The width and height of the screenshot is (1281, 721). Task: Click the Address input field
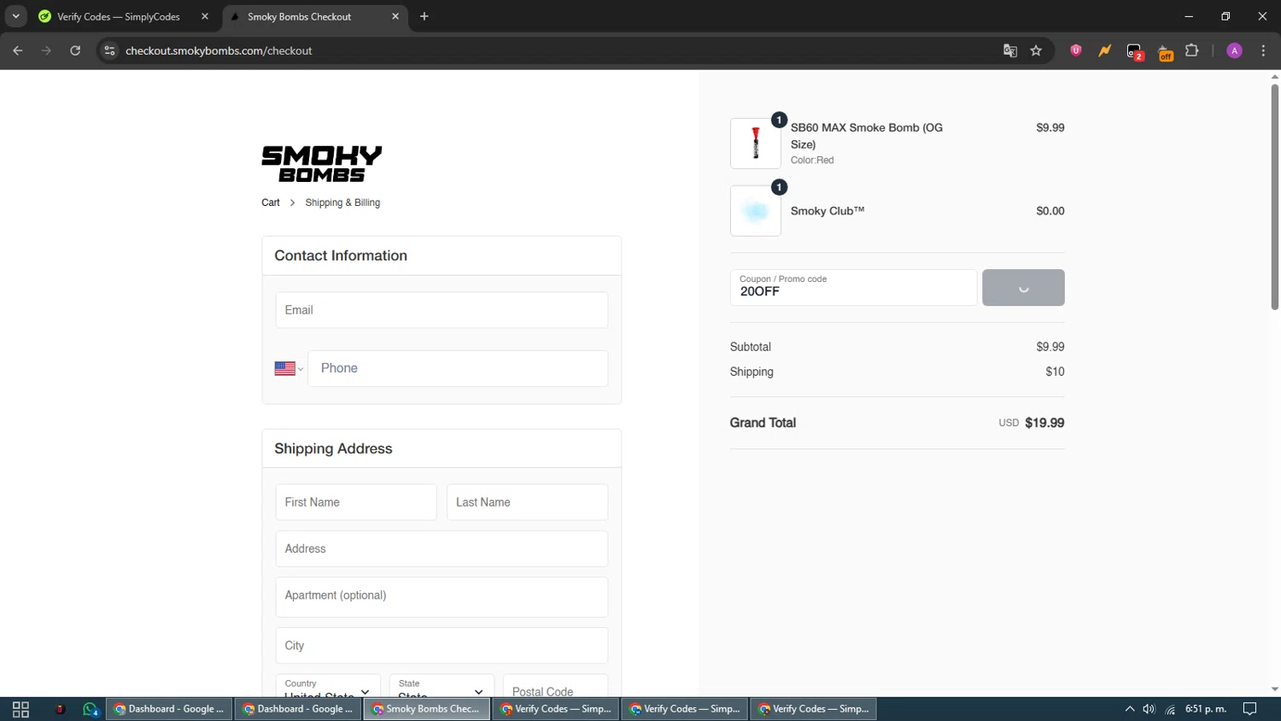[442, 548]
